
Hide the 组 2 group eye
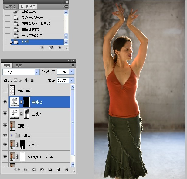click(x=5, y=135)
